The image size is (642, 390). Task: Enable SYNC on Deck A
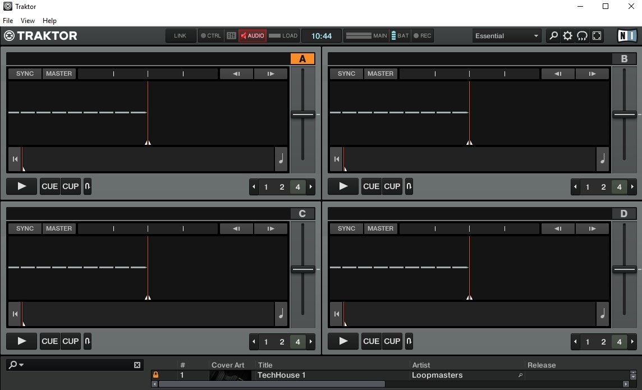coord(24,74)
